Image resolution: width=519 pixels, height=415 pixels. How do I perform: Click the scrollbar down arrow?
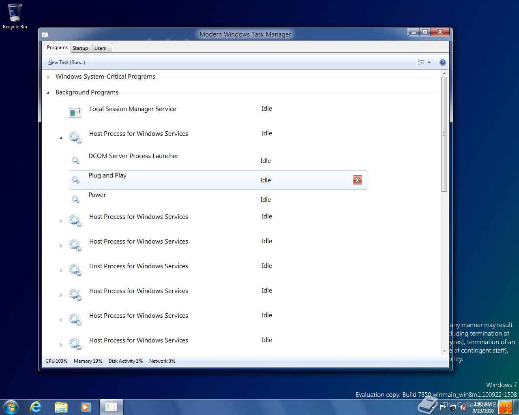click(444, 351)
